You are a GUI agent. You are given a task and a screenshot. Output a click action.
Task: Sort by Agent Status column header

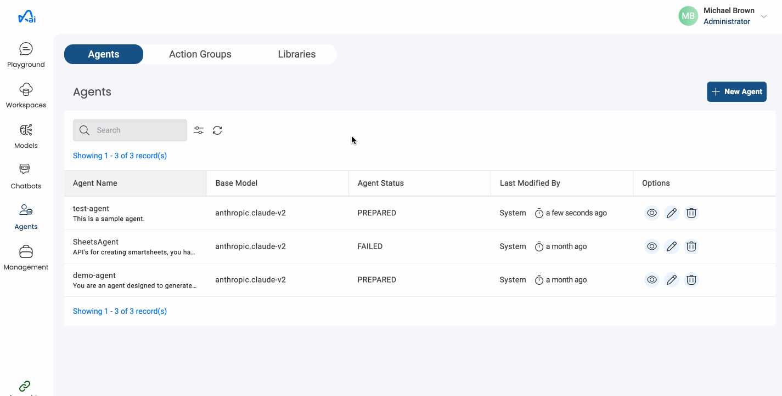pyautogui.click(x=380, y=183)
